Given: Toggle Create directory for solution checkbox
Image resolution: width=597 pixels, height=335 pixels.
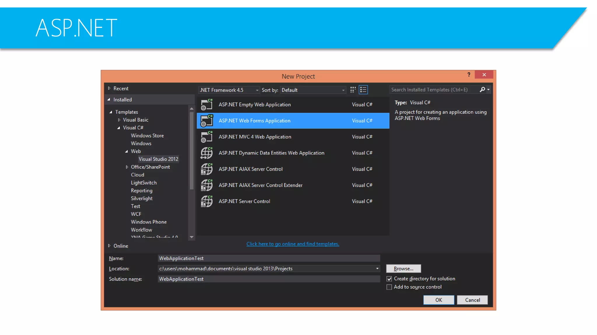Looking at the screenshot, I should (x=389, y=279).
